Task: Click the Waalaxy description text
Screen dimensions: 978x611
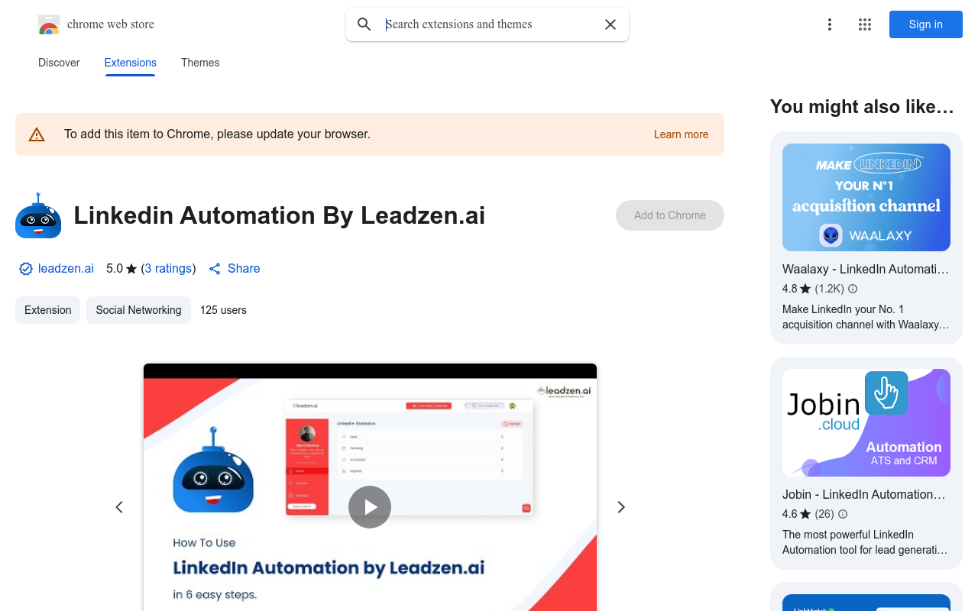Action: coord(866,317)
